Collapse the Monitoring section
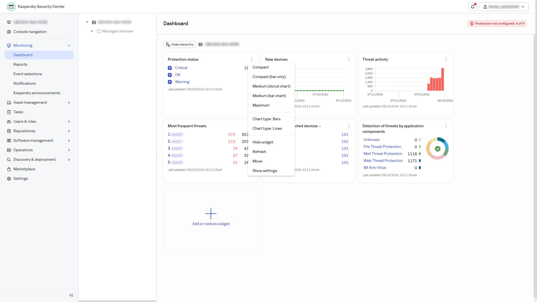 pos(69,46)
